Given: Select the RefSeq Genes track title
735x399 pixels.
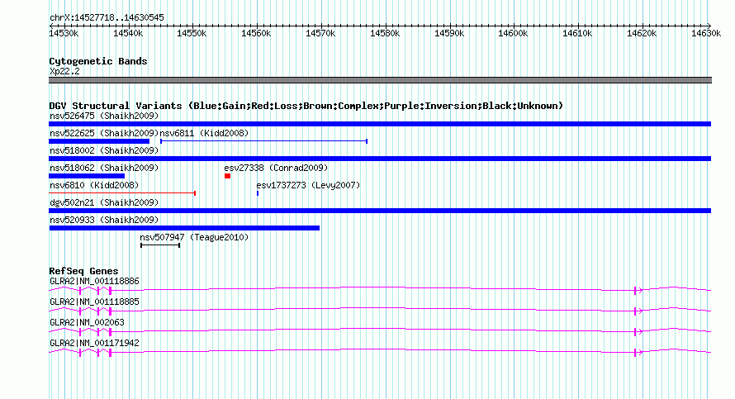Looking at the screenshot, I should click(84, 271).
